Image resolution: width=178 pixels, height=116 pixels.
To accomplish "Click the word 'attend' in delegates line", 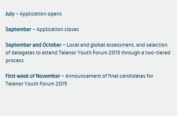I will click(x=50, y=53).
